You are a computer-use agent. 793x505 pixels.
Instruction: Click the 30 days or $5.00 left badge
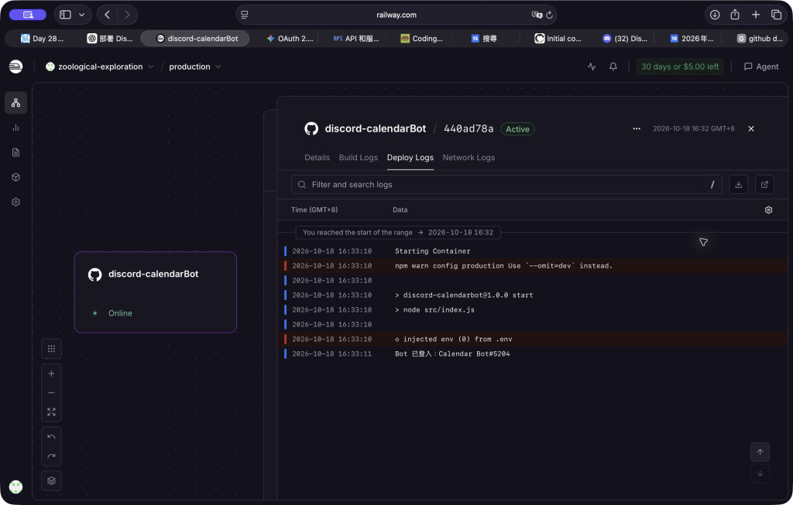tap(680, 67)
